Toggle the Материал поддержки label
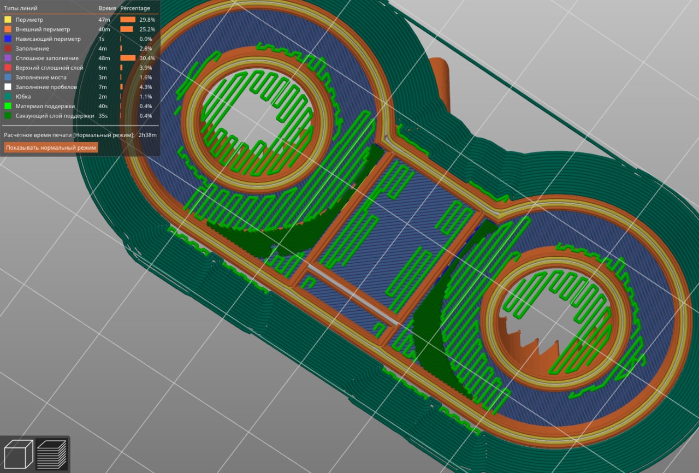Screen dimensions: 699x473 pyautogui.click(x=45, y=106)
